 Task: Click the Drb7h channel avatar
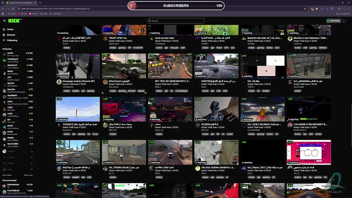[x=4, y=54]
